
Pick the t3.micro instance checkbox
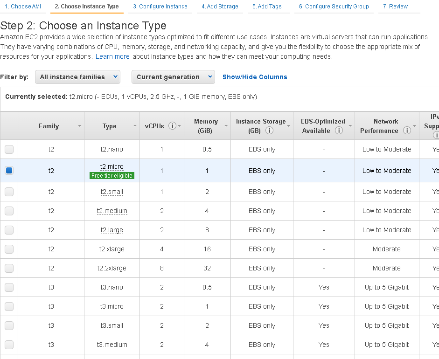pos(9,306)
